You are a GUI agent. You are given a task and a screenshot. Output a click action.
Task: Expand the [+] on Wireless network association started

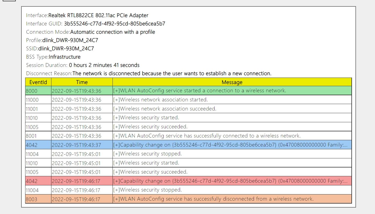tap(117, 100)
